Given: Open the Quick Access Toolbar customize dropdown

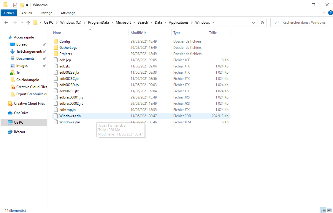Looking at the screenshot, I should [x=27, y=5].
